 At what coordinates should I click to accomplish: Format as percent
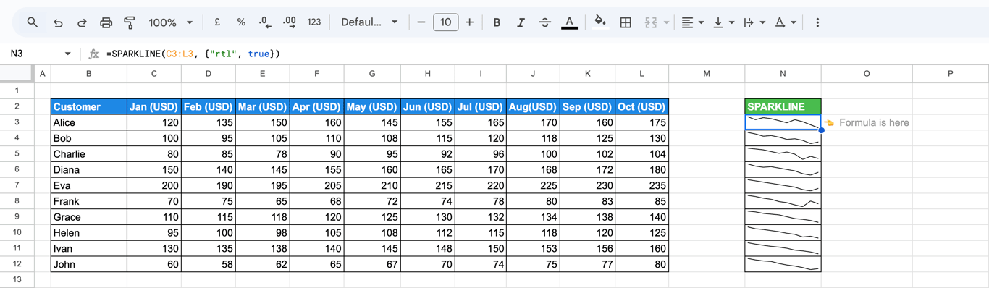241,22
